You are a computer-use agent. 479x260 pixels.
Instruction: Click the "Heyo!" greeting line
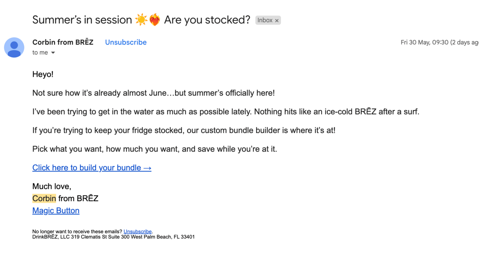tap(43, 74)
